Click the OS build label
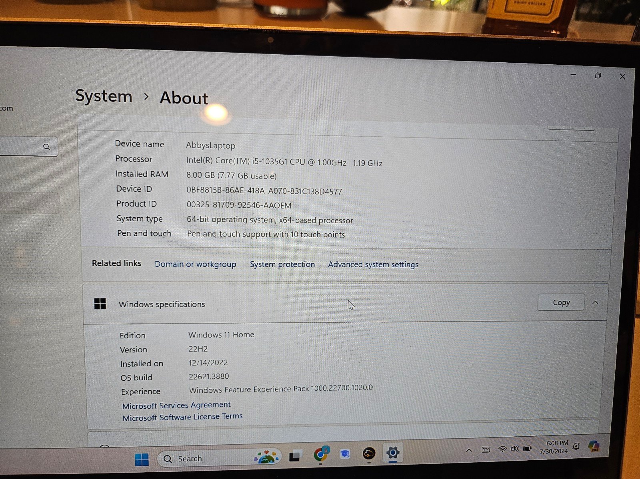Screen dimensions: 640x479 (136, 378)
